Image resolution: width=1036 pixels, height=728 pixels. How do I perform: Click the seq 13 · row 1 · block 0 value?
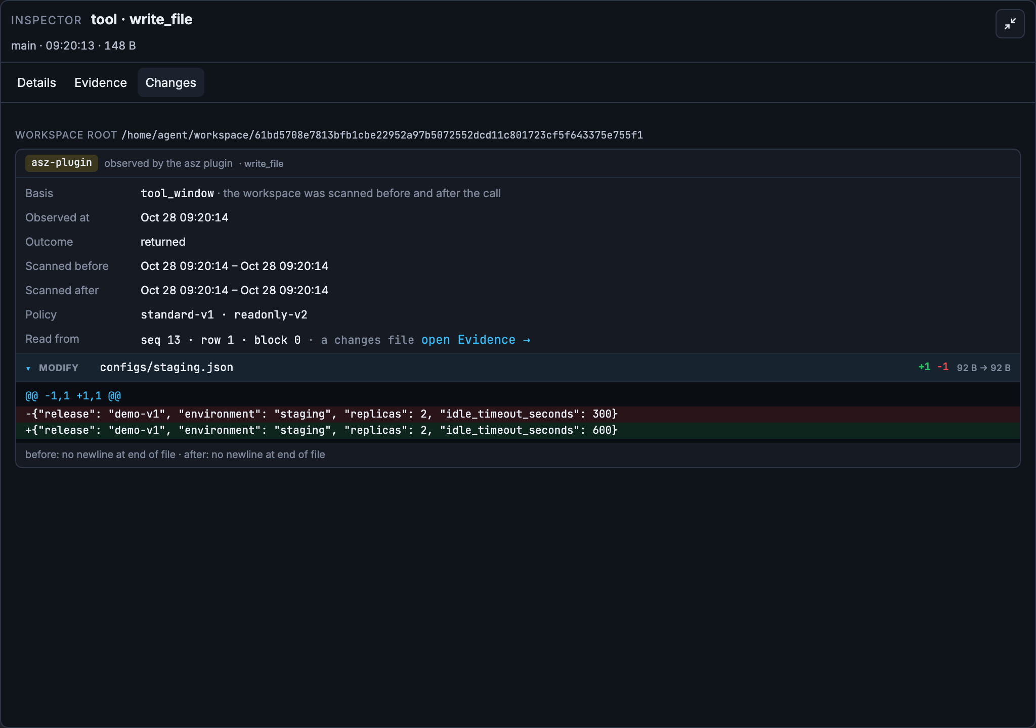click(x=221, y=340)
